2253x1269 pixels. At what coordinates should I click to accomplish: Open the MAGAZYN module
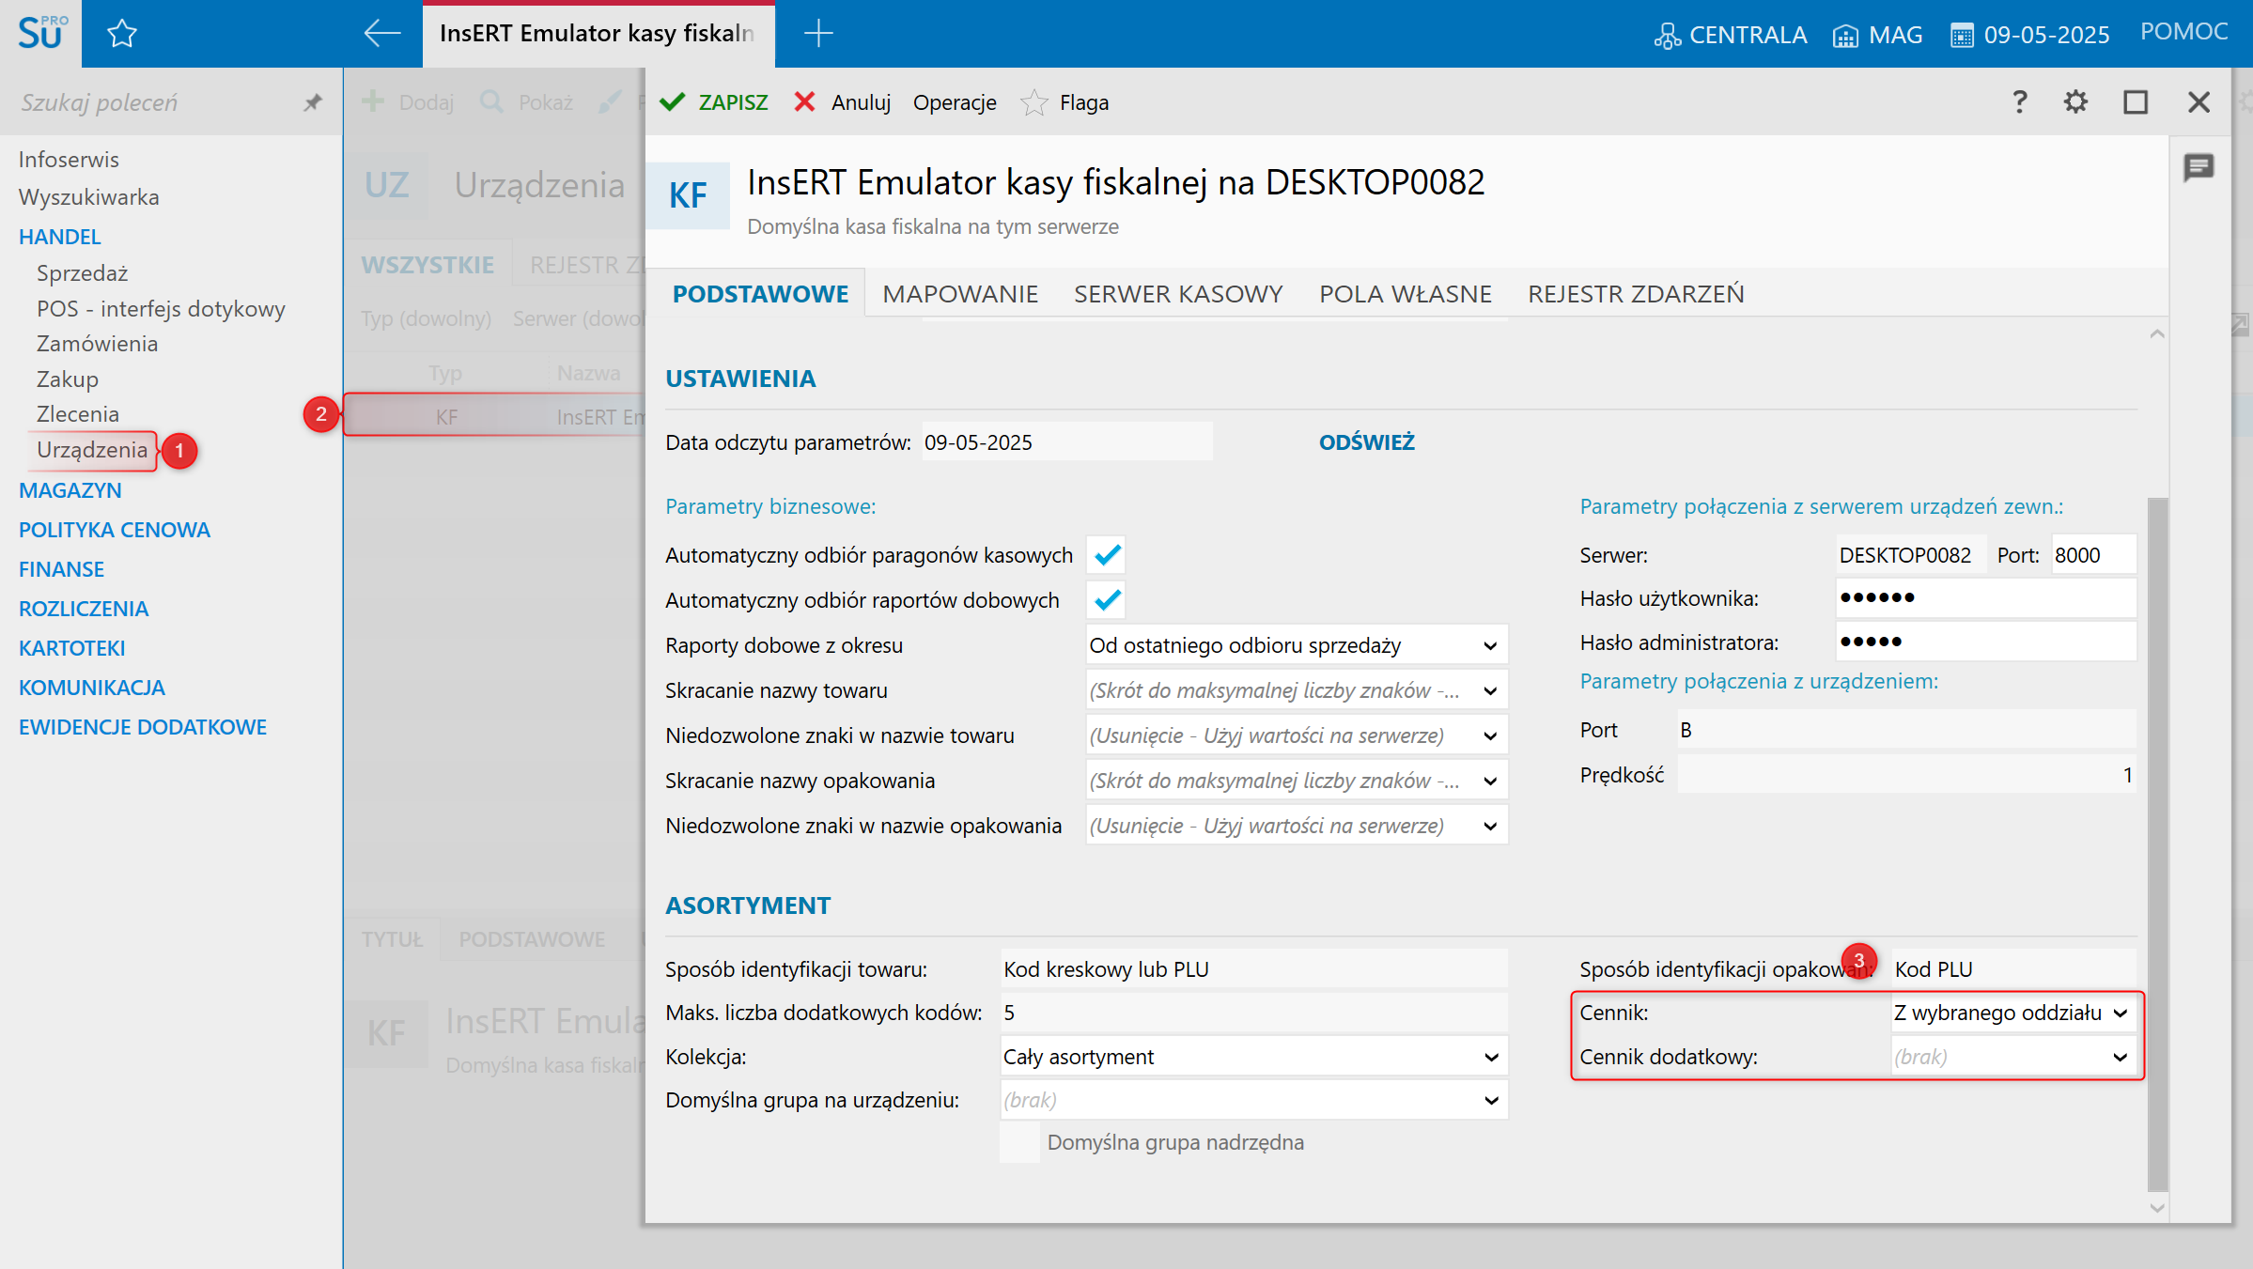point(70,490)
